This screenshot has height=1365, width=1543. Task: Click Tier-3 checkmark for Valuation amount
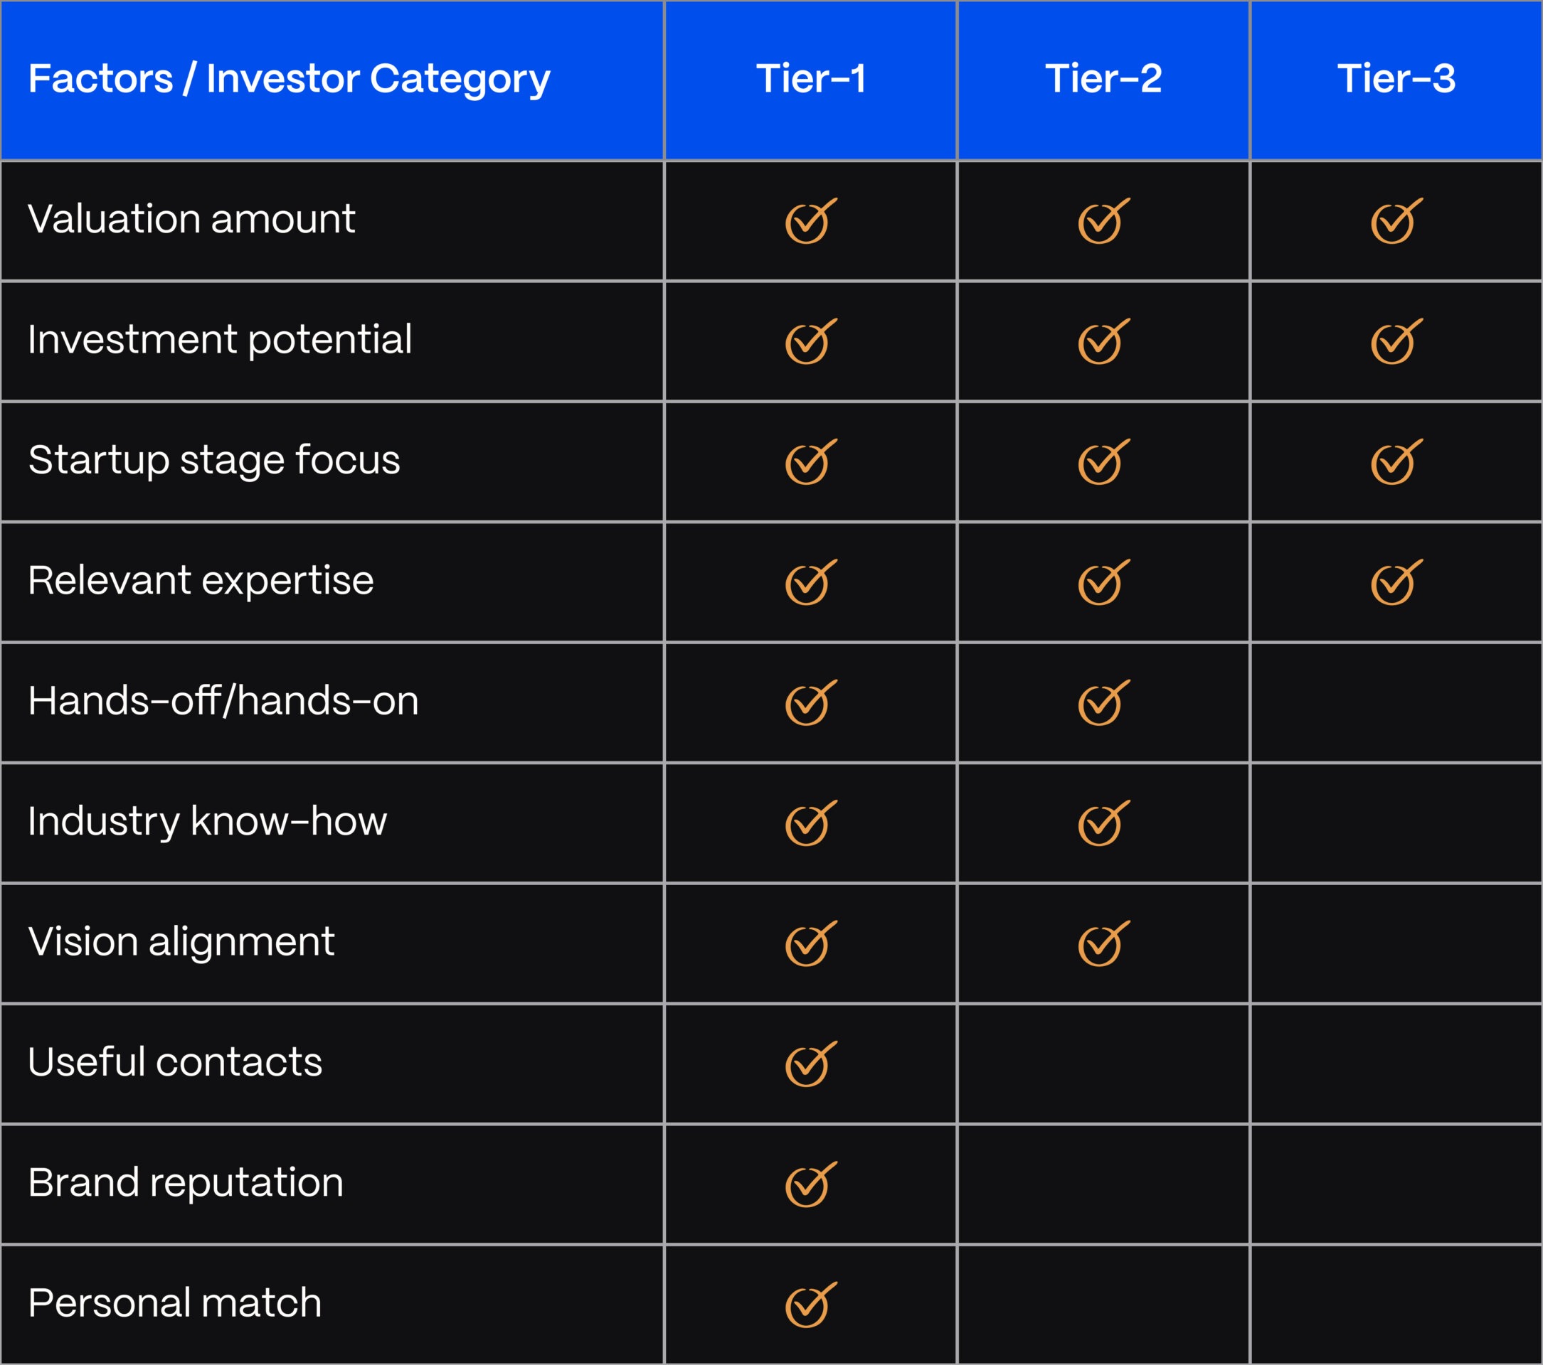1396,221
